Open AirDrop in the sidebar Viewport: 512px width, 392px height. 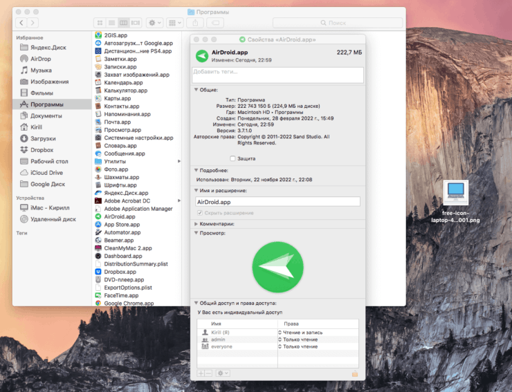[x=41, y=59]
